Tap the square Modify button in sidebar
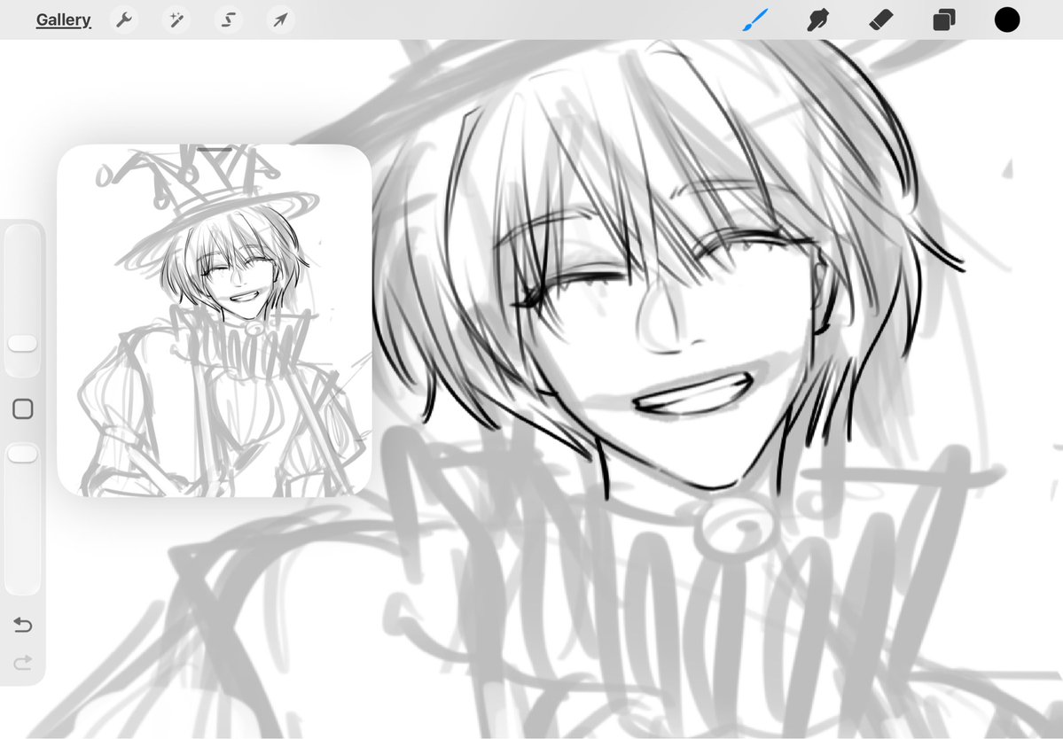The width and height of the screenshot is (1063, 739). click(x=23, y=409)
